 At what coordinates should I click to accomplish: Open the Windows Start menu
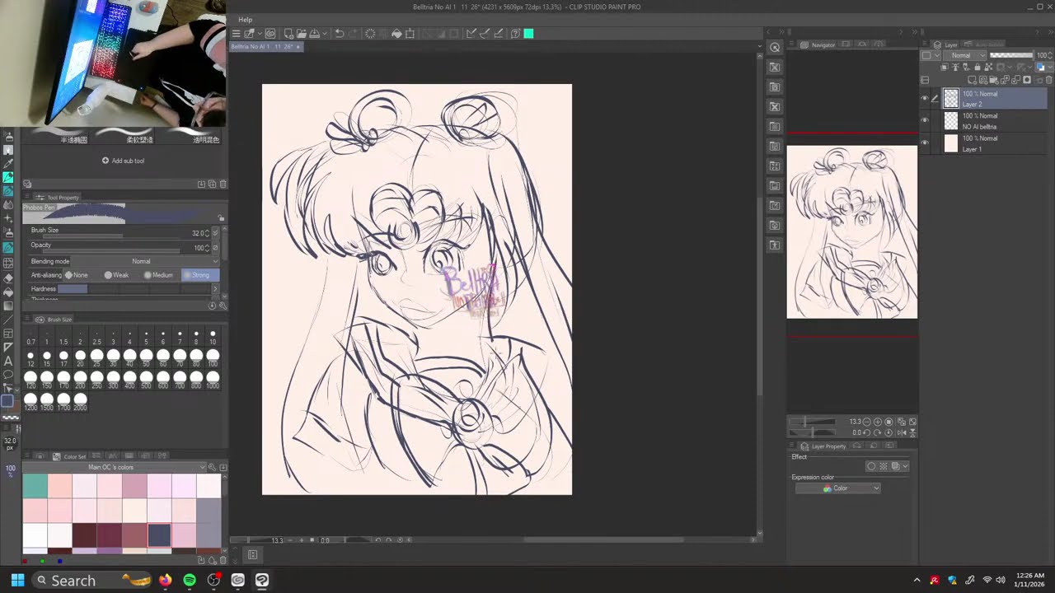point(17,581)
